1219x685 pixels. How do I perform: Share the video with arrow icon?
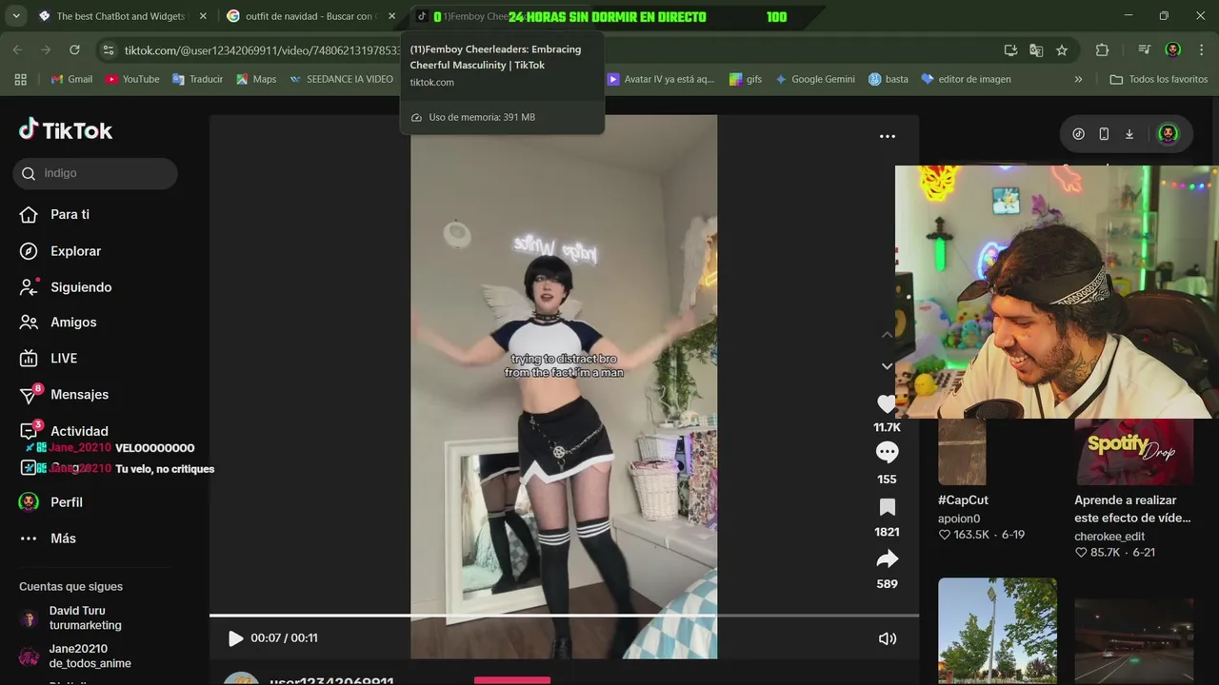click(x=887, y=558)
